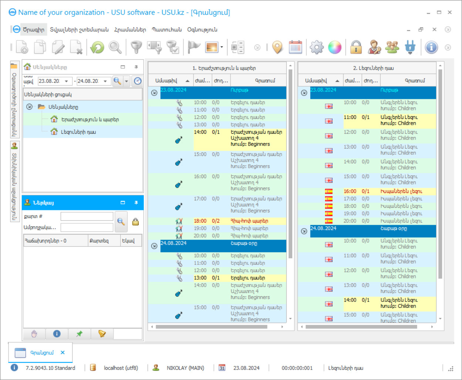Image resolution: width=462 pixels, height=380 pixels.
Task: Open the Հրամաններ menu
Action: [130, 30]
